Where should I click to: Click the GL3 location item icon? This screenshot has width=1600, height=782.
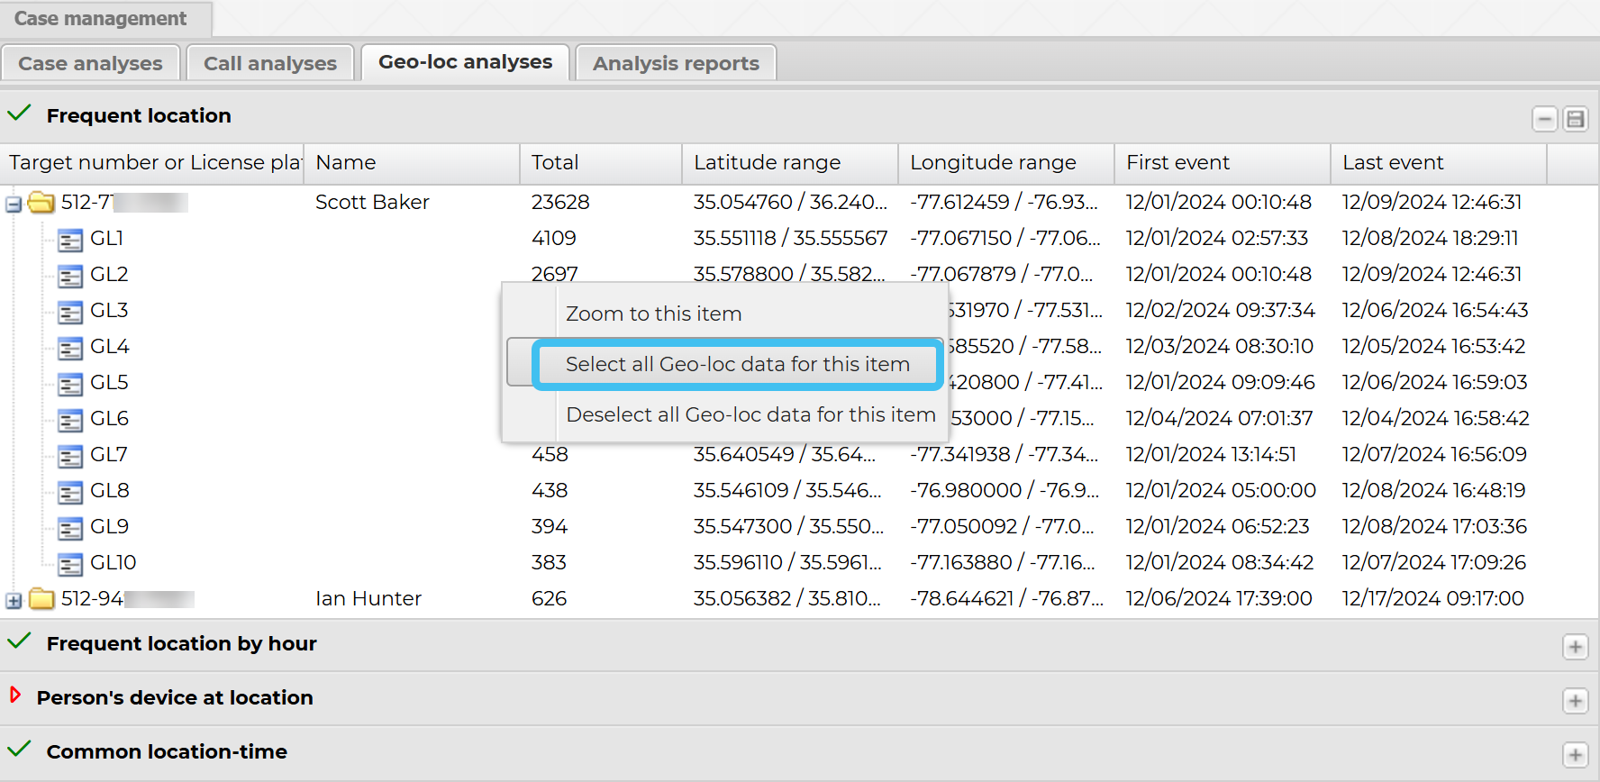tap(69, 312)
